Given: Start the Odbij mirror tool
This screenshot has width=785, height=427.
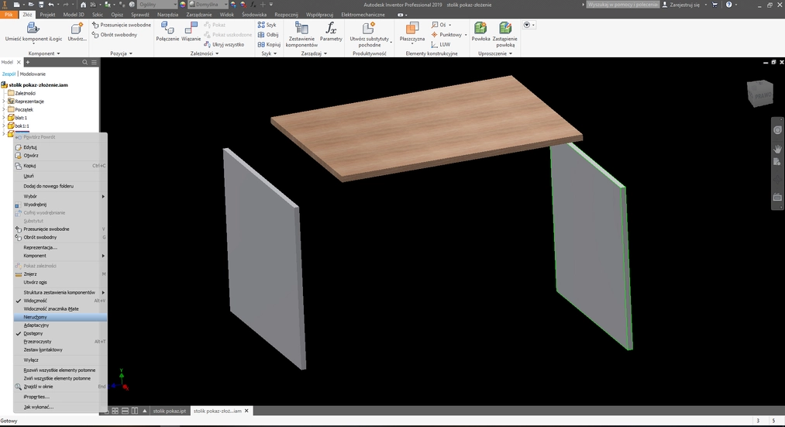Looking at the screenshot, I should point(268,35).
